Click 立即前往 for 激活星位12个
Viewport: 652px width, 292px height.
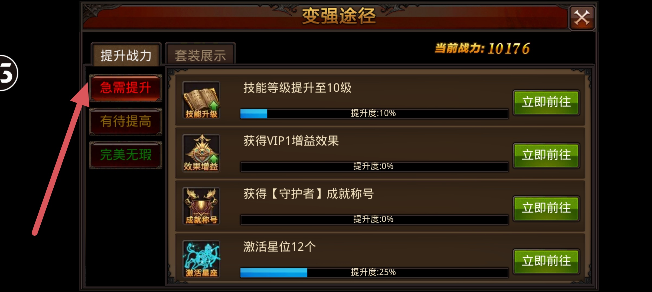click(546, 262)
